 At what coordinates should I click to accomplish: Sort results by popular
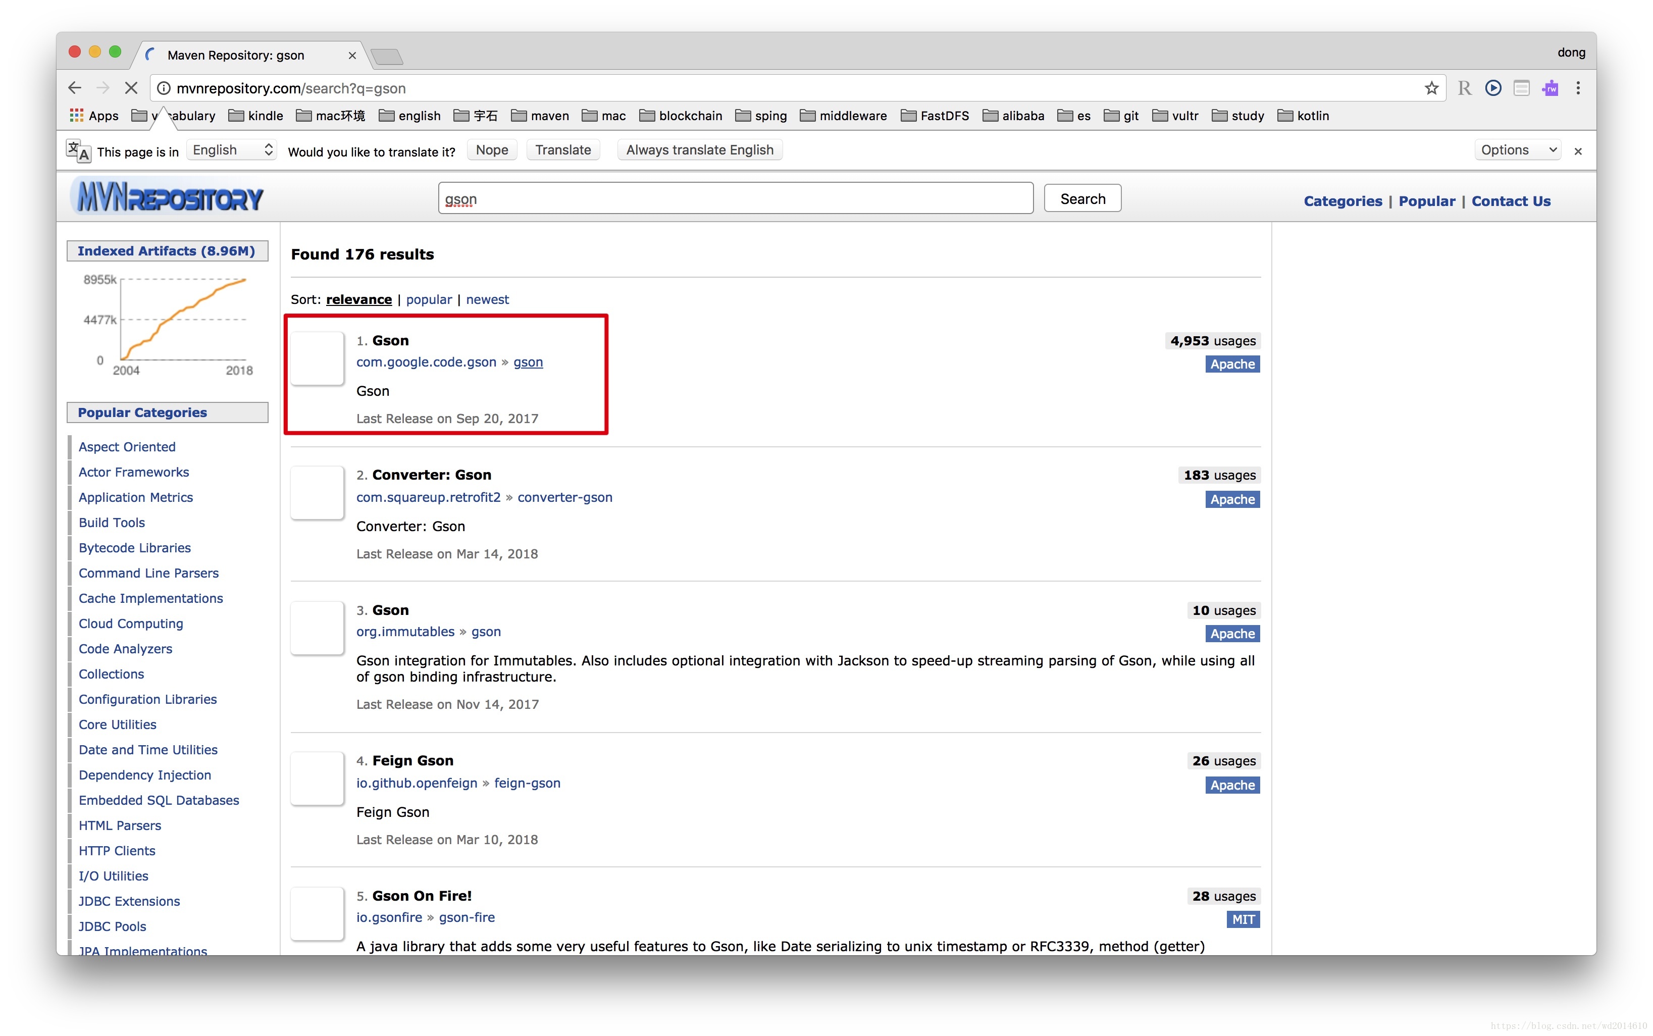pos(429,299)
